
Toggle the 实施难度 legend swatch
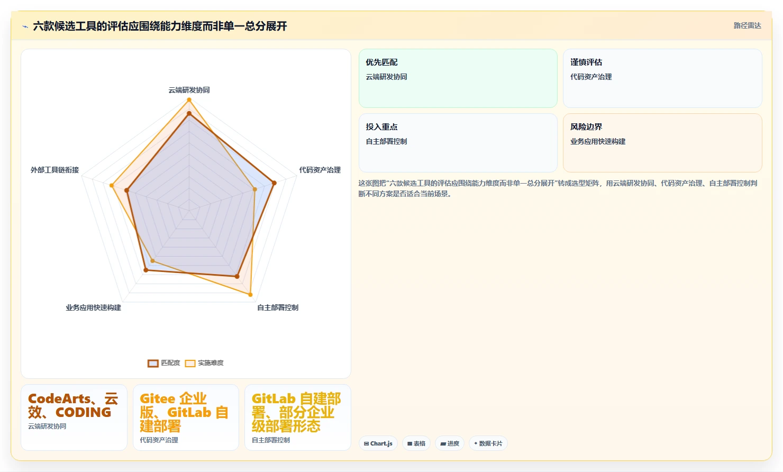tap(190, 363)
